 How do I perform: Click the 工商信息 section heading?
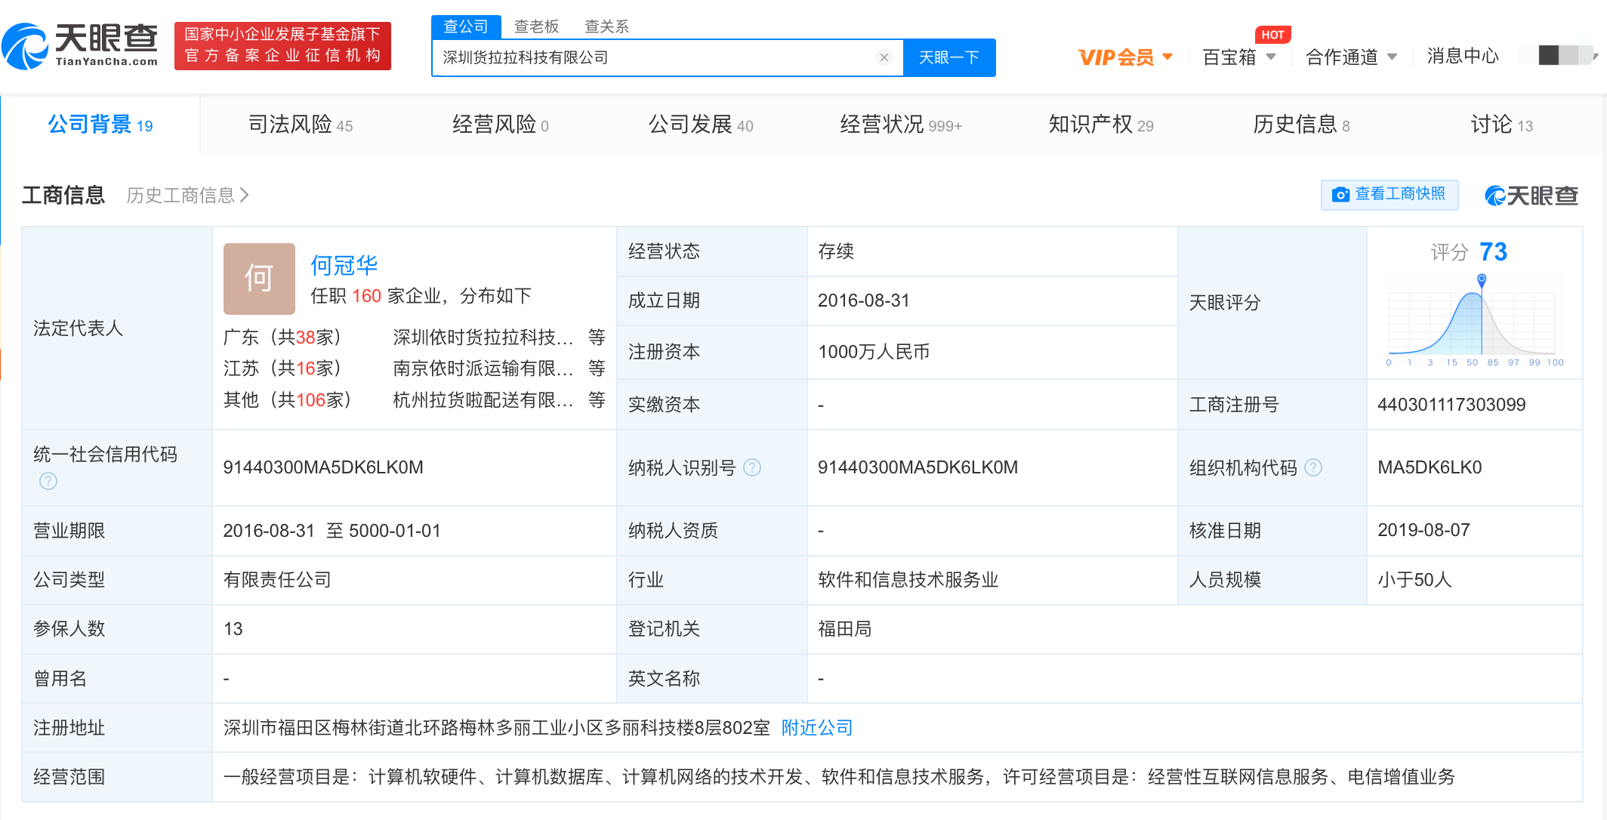click(63, 196)
